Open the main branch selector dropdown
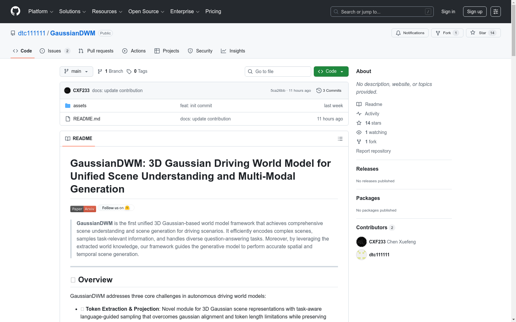 point(76,71)
